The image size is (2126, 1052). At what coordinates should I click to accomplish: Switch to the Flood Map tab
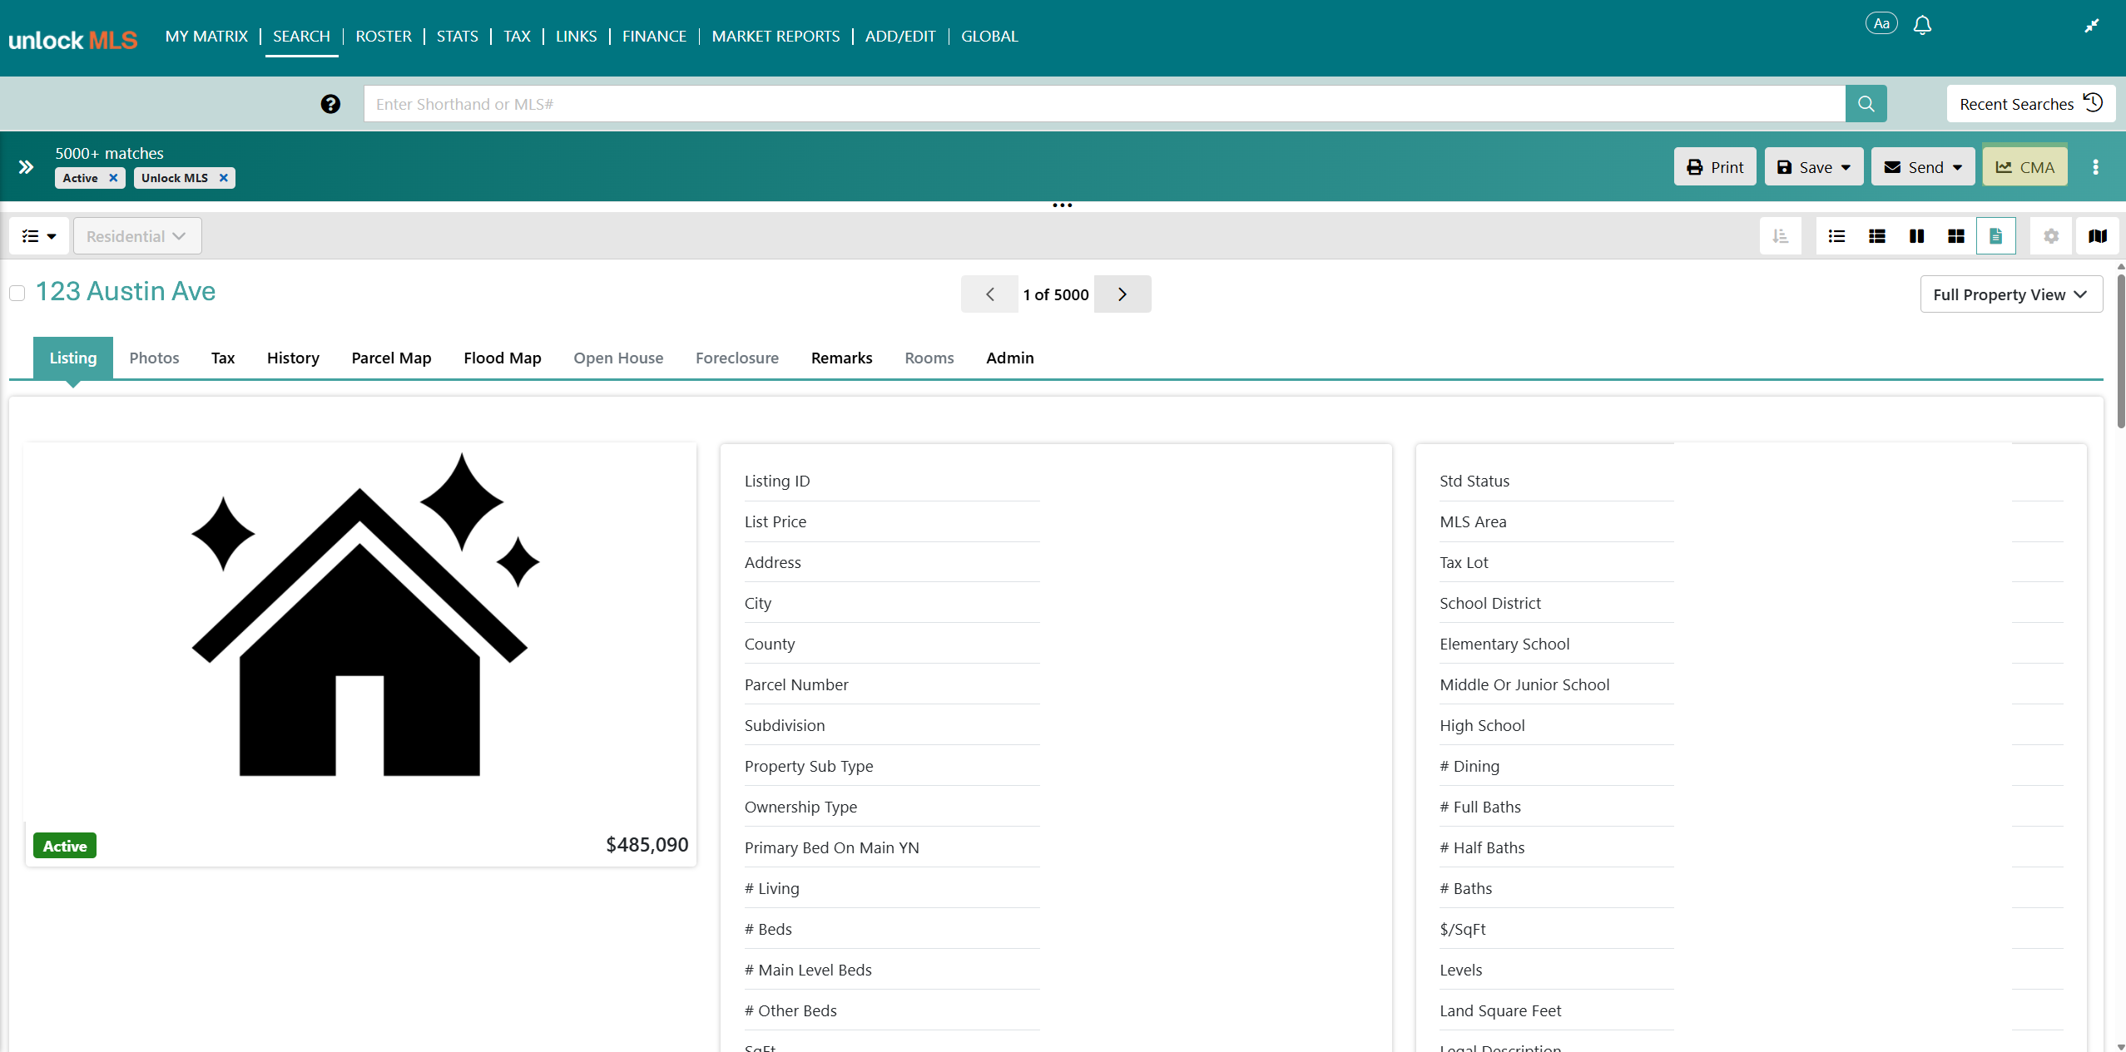(x=503, y=358)
